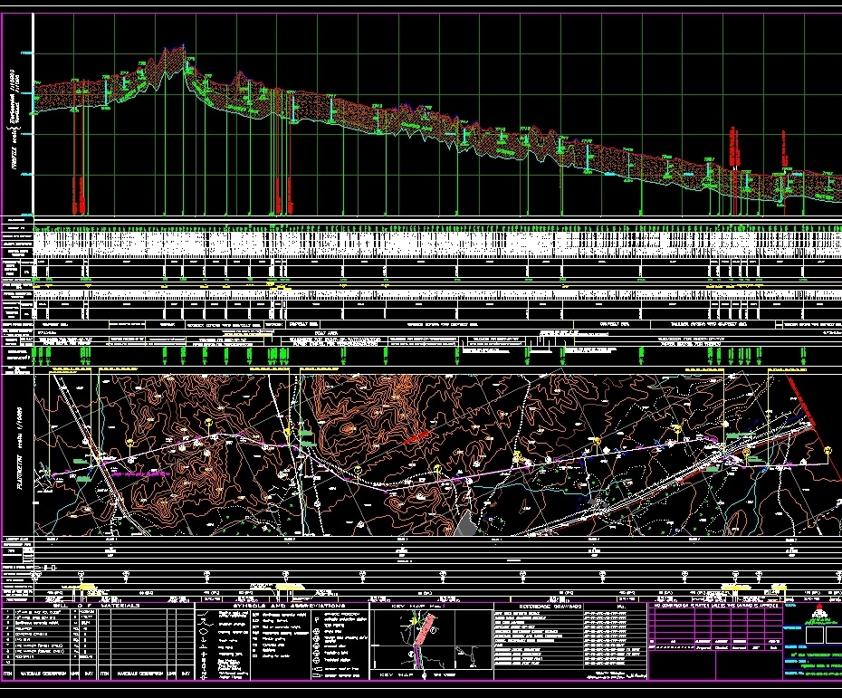Select the magenta pipeline segment at plan's left
Screen dimensions: 842x698
136,473
